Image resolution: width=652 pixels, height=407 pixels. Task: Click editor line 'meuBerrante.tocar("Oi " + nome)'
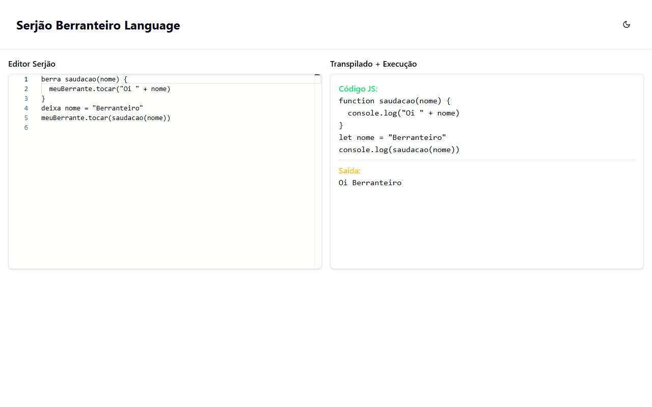click(110, 89)
